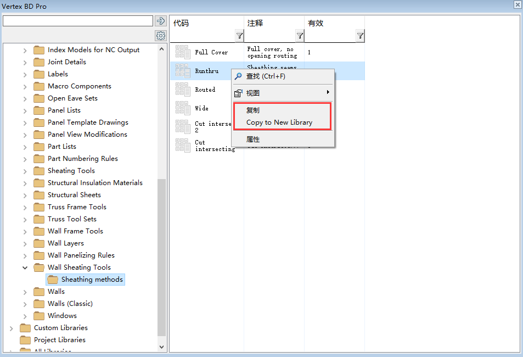Click the folder icon of Custom Libraries
The height and width of the screenshot is (357, 523).
[x=25, y=328]
